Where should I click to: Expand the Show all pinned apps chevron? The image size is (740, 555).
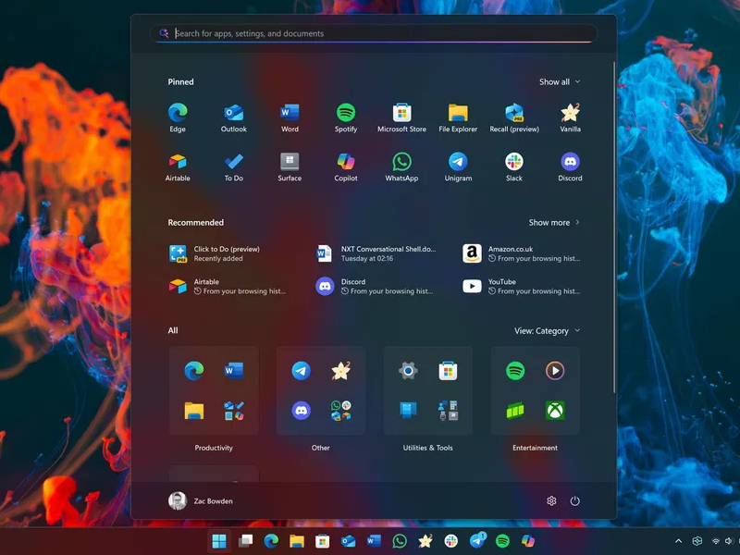[x=559, y=81]
